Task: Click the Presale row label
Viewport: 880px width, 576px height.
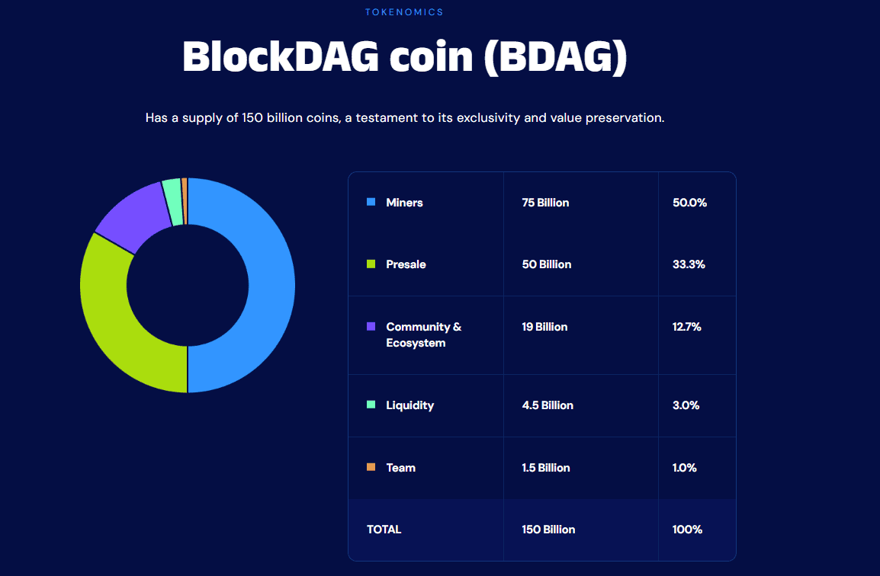Action: 406,264
